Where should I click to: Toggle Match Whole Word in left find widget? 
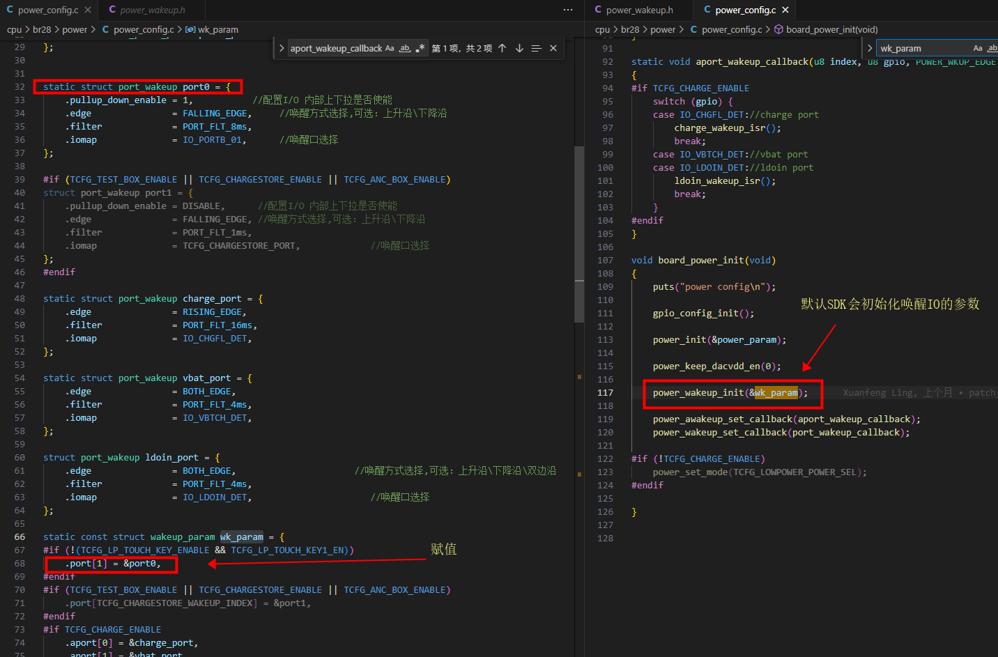tap(405, 48)
